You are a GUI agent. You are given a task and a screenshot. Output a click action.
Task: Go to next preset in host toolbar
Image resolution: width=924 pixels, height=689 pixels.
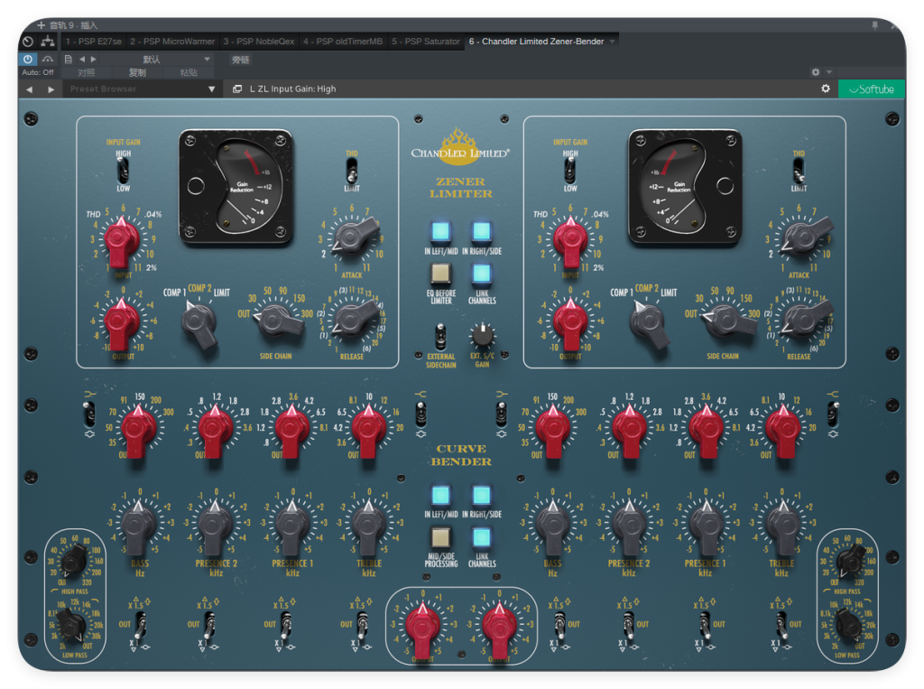pyautogui.click(x=93, y=59)
